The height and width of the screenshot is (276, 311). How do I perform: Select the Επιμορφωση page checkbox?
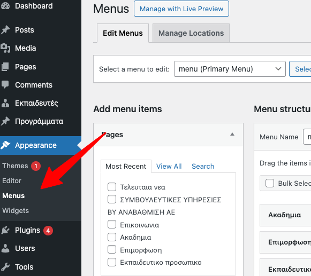click(112, 250)
